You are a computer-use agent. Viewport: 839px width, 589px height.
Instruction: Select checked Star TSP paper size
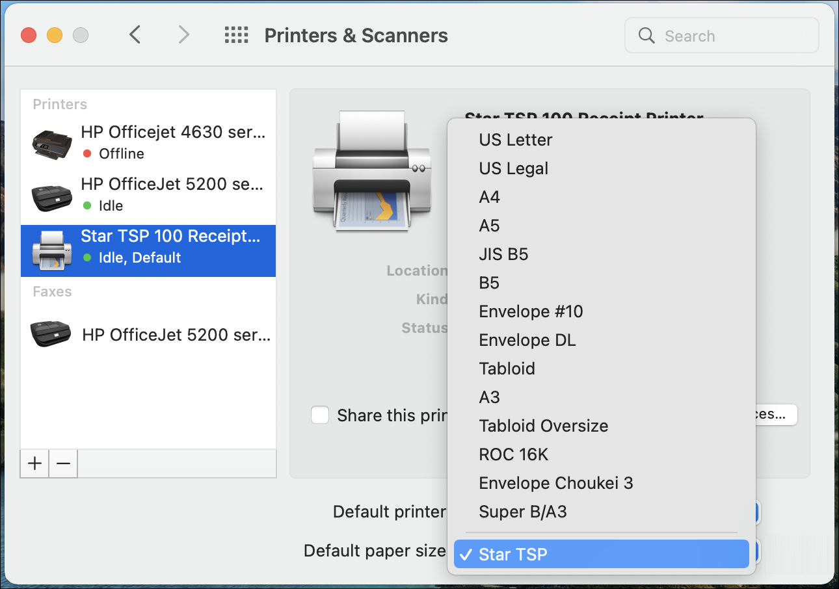pyautogui.click(x=602, y=554)
